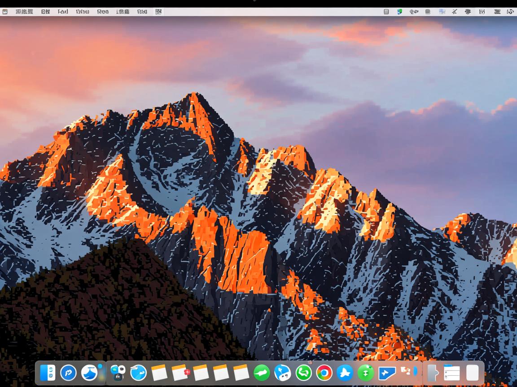
Task: Open the gray folder stack in dock
Action: coord(432,373)
